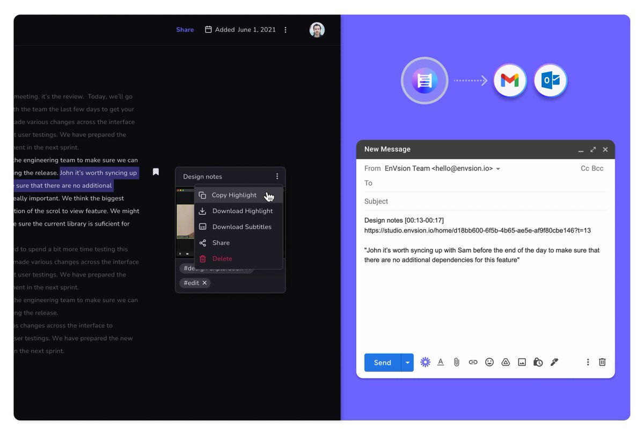Open the three-dot menu next to the date
The image size is (644, 435).
pos(286,30)
